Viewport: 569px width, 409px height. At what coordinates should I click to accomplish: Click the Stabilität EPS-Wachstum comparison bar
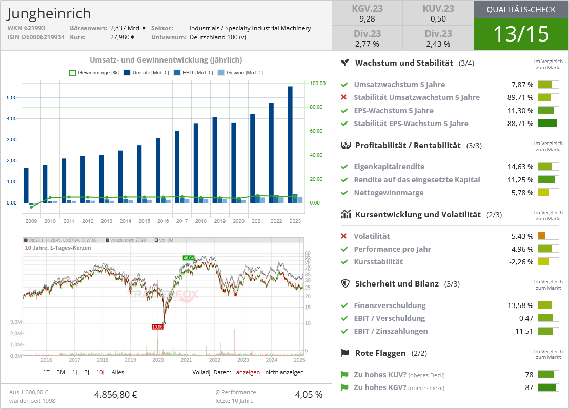(x=548, y=124)
